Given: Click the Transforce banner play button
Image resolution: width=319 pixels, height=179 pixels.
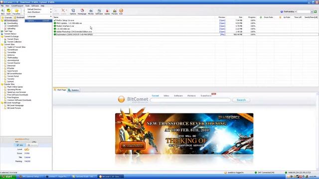Looking at the screenshot, I should [133, 146].
